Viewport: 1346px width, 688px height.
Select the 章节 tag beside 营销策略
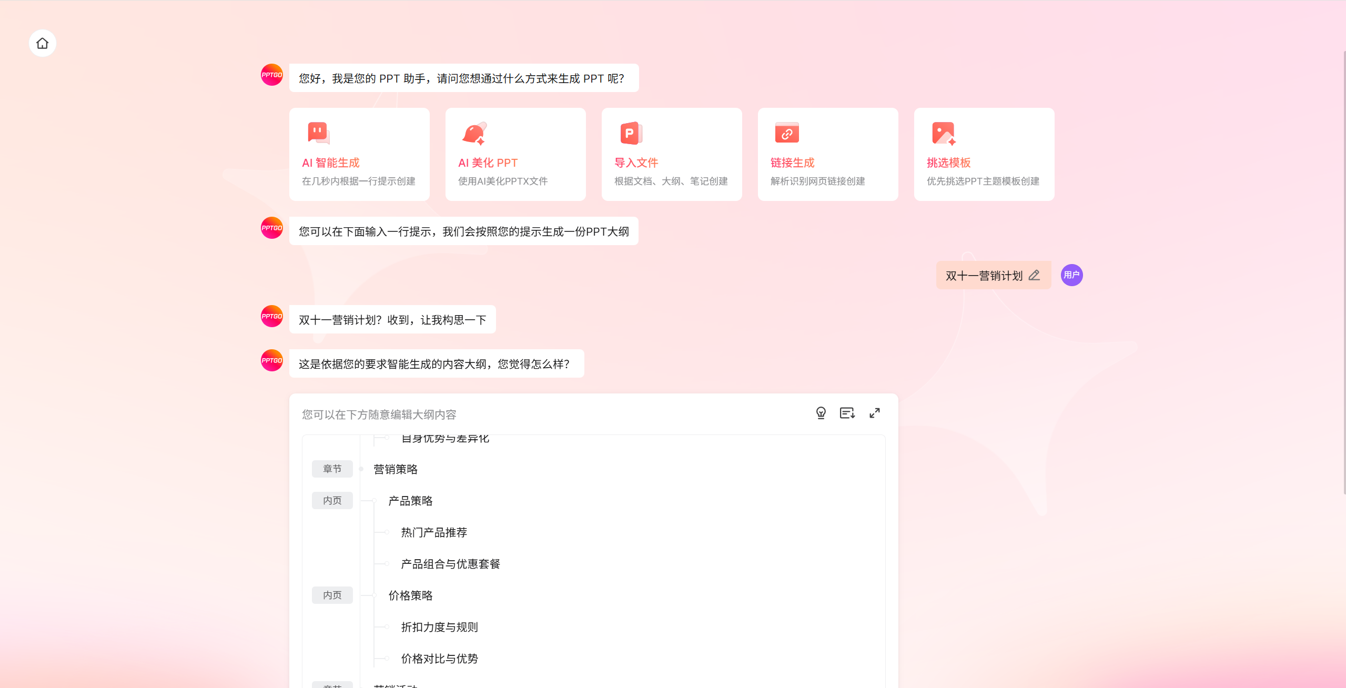coord(332,469)
